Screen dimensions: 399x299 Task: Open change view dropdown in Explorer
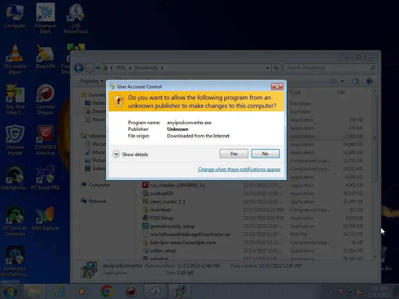tap(342, 81)
